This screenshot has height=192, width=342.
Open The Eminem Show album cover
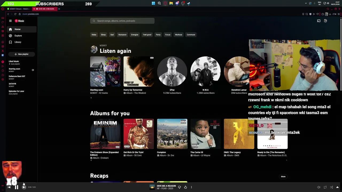click(x=105, y=134)
